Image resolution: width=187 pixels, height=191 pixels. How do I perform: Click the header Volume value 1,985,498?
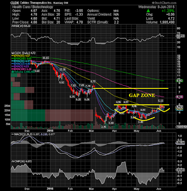coord(167,22)
